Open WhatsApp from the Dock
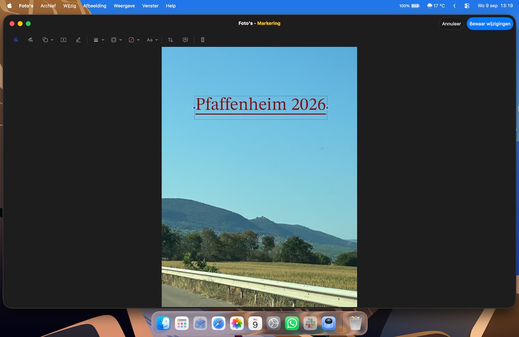 (292, 323)
